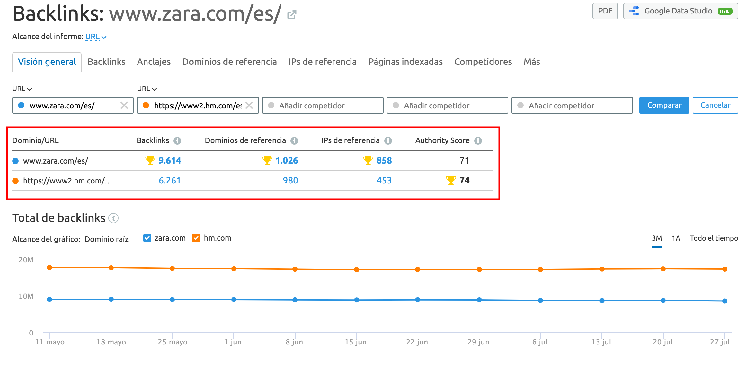Show info for Authority Score column
The width and height of the screenshot is (746, 365).
coord(478,141)
